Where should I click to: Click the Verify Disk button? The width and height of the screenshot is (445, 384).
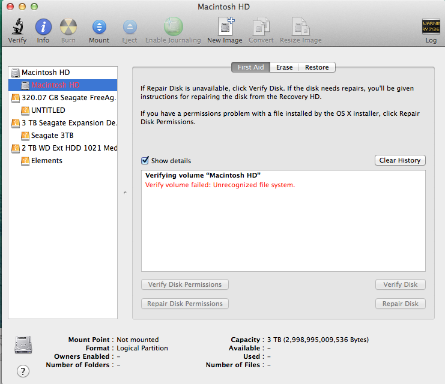click(401, 284)
